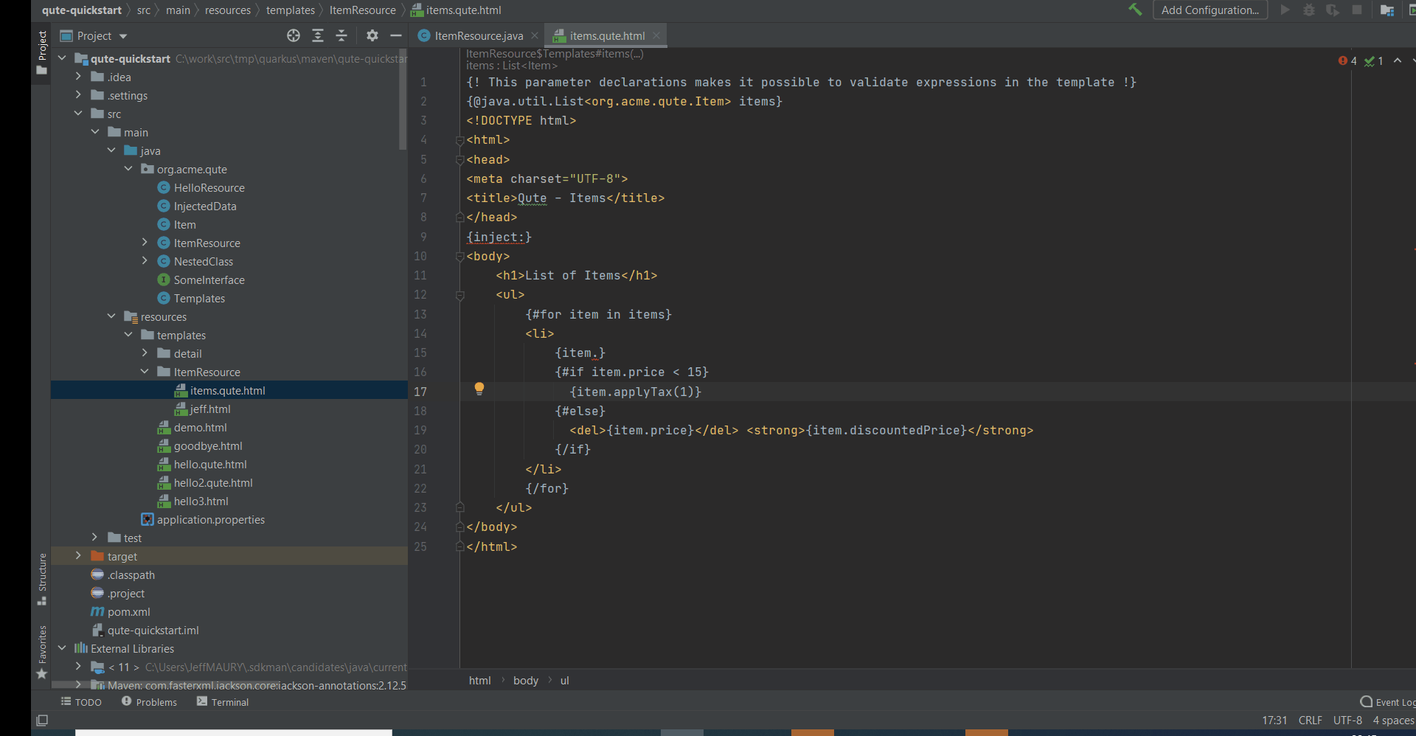Click the UTF-8 encoding in status bar
1416x736 pixels.
(x=1347, y=720)
